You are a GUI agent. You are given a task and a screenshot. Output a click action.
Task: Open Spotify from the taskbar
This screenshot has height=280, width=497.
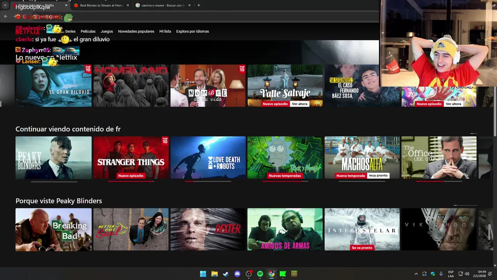tap(260, 274)
